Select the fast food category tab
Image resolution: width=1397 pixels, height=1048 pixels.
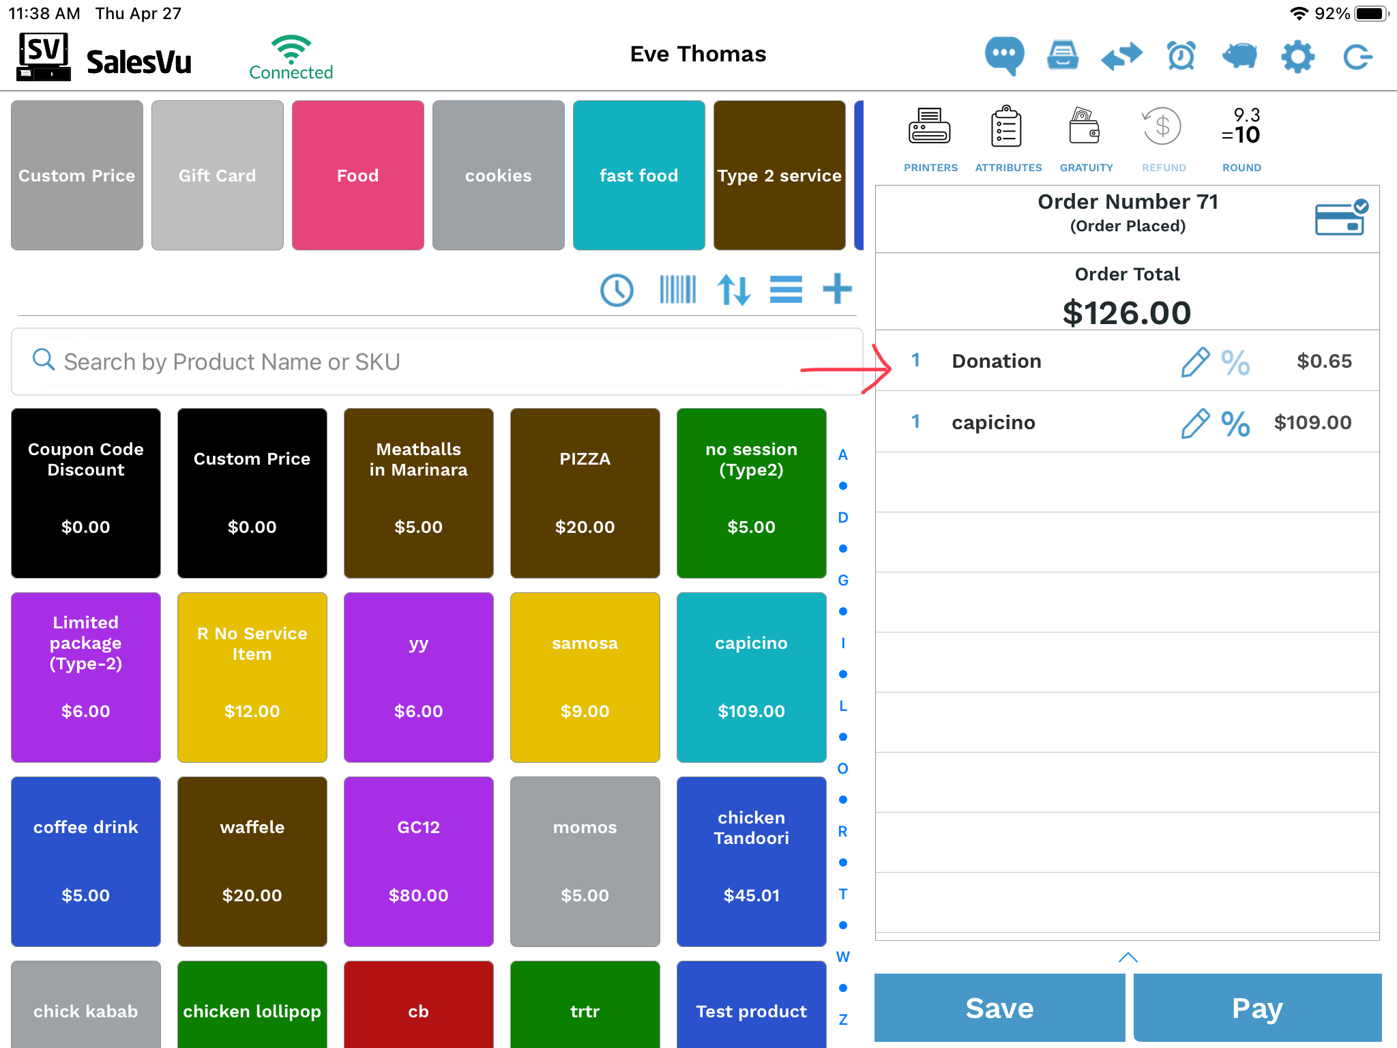(638, 175)
